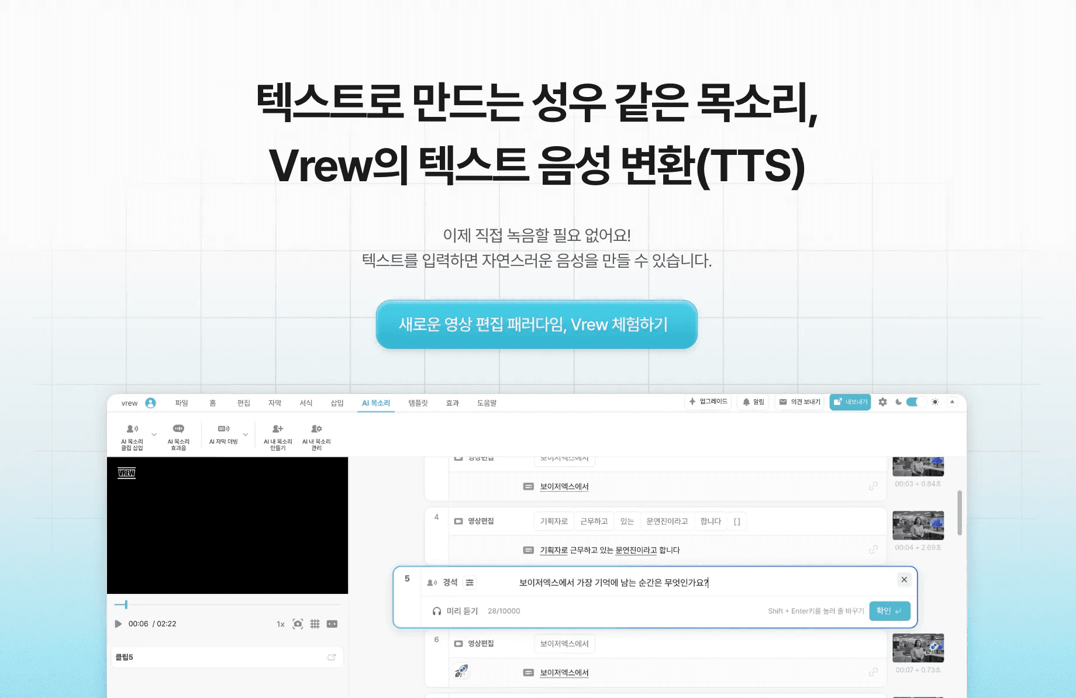Click link icon on clip 4 subtitle row
The image size is (1076, 698).
pyautogui.click(x=873, y=550)
